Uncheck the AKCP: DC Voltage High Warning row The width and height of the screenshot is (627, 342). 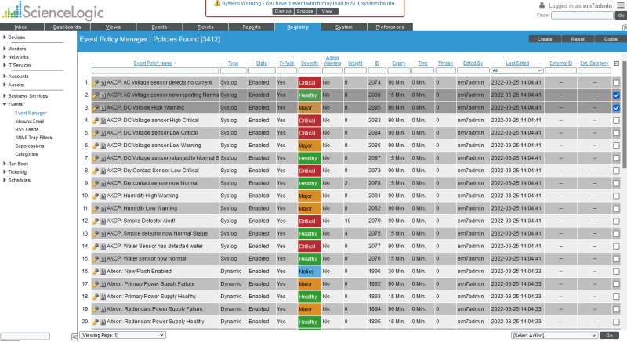tap(616, 108)
